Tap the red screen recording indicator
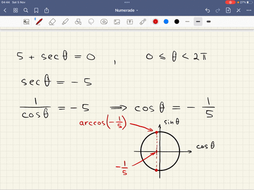 pyautogui.click(x=230, y=2)
